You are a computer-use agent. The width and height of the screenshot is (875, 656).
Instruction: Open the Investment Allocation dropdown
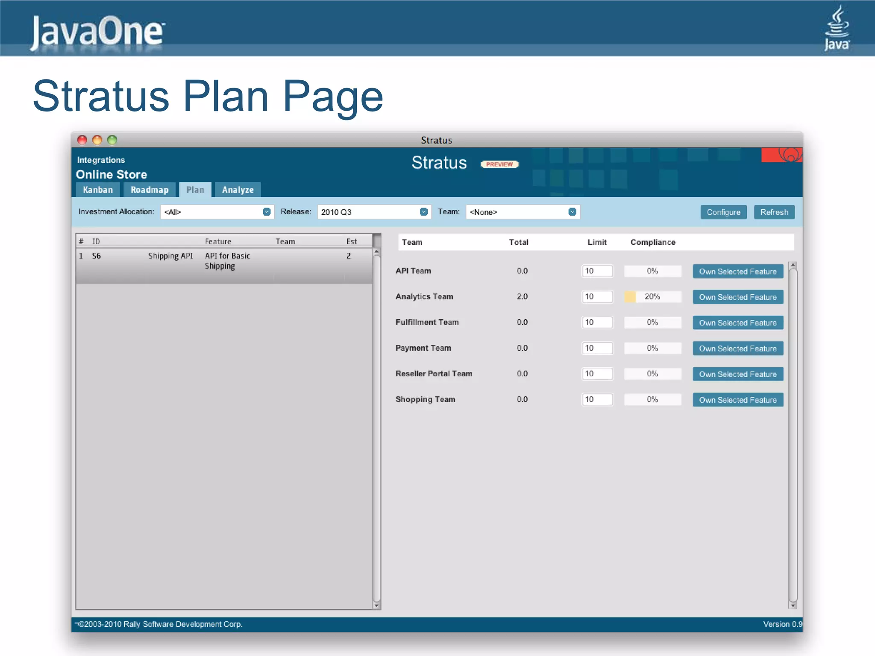click(x=217, y=212)
